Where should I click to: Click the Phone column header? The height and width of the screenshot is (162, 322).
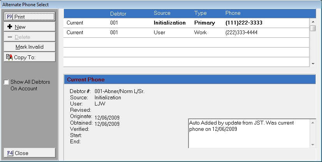coord(233,13)
